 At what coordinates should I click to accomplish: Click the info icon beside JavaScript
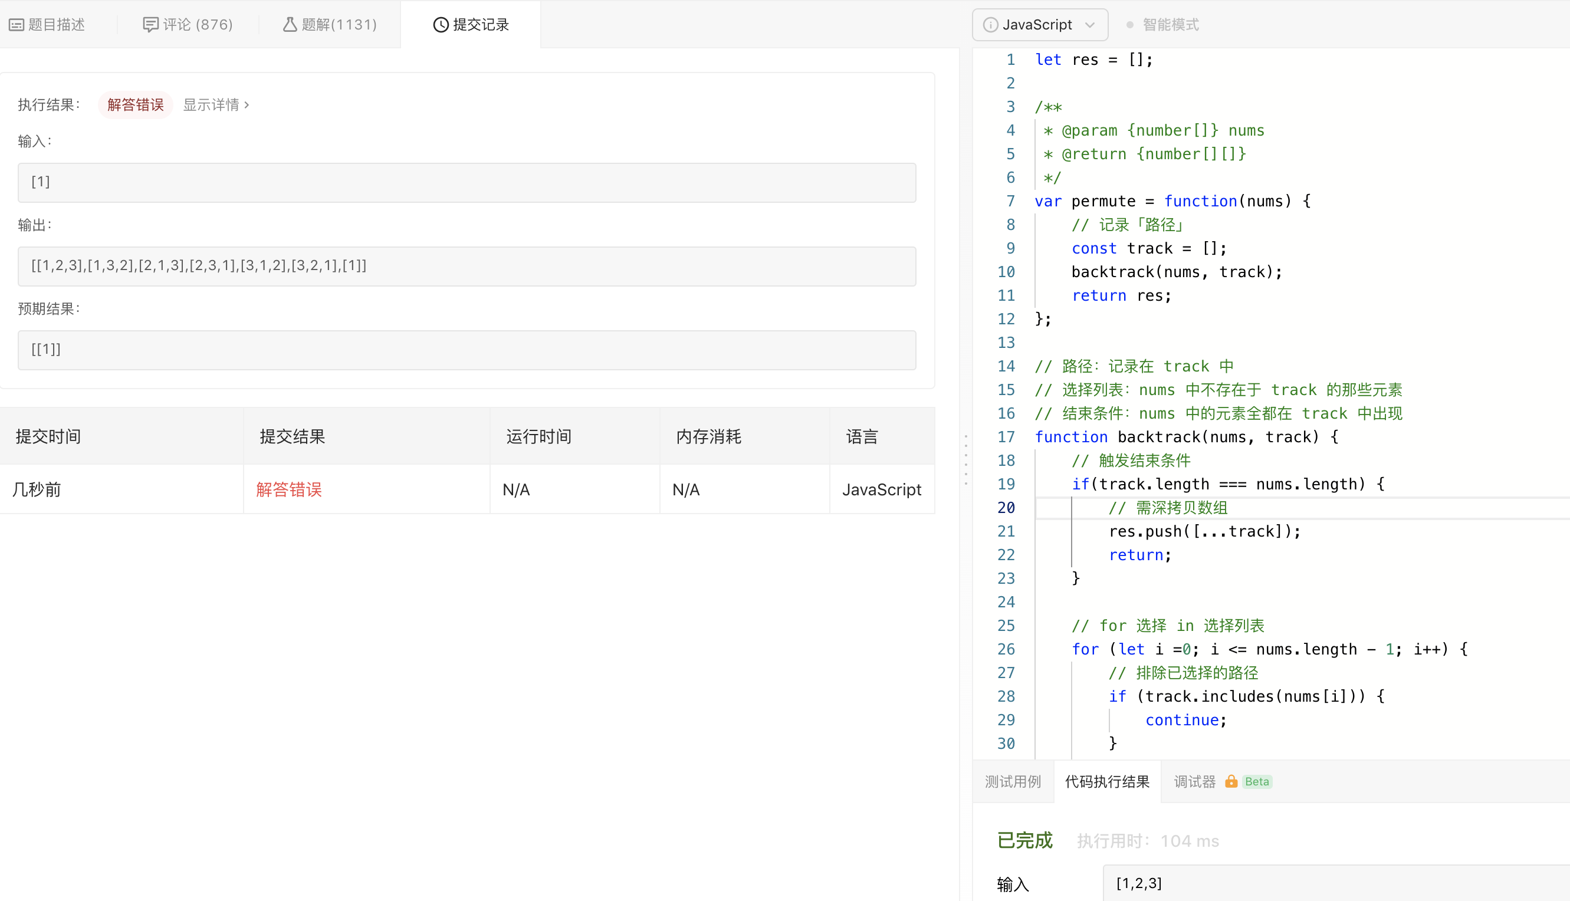point(990,25)
